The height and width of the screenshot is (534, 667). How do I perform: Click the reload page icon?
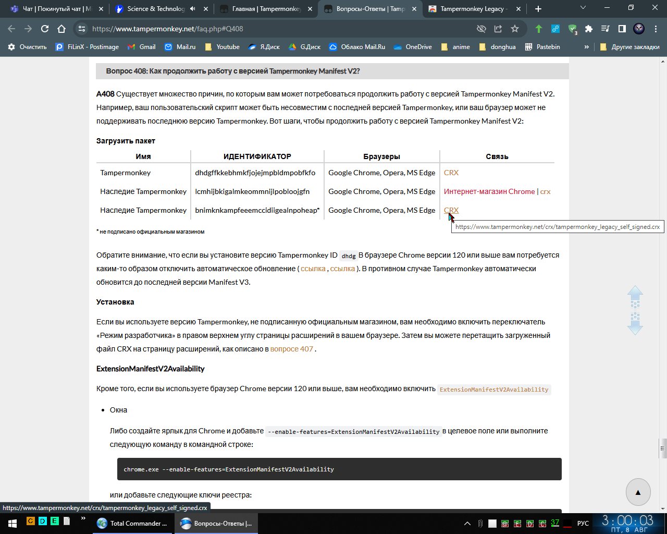45,29
